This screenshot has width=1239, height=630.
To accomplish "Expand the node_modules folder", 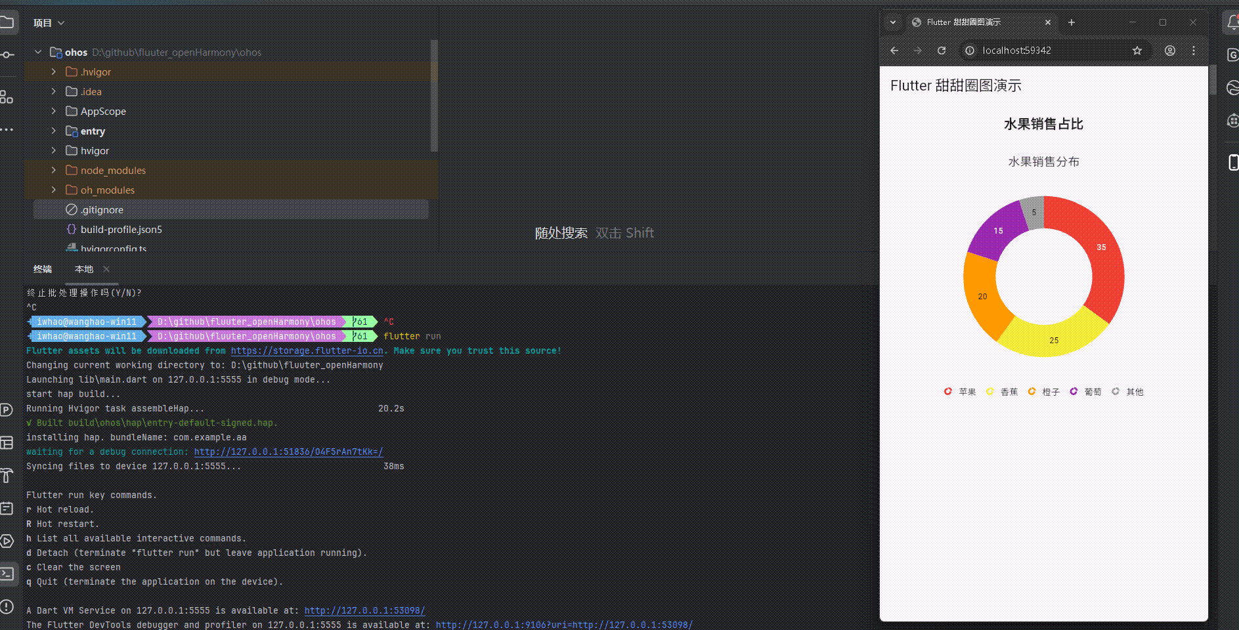I will (x=54, y=170).
